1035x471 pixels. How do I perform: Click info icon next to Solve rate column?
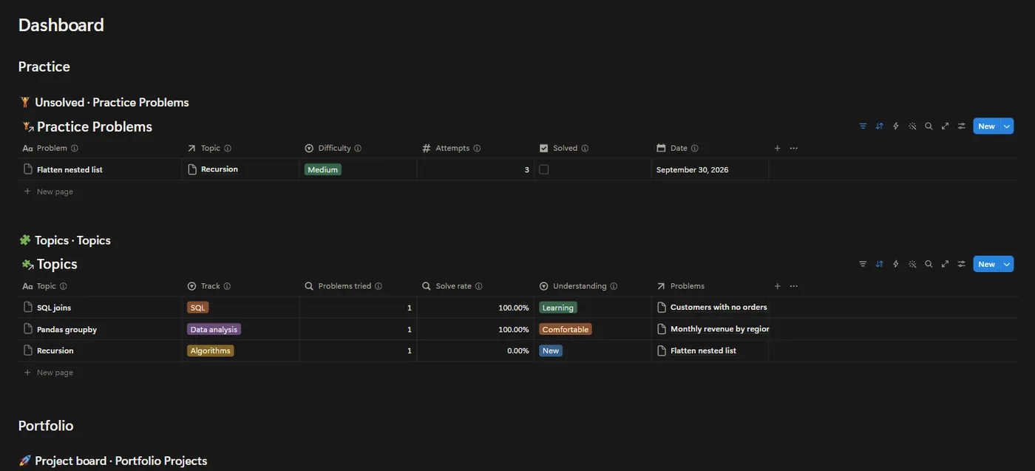478,286
